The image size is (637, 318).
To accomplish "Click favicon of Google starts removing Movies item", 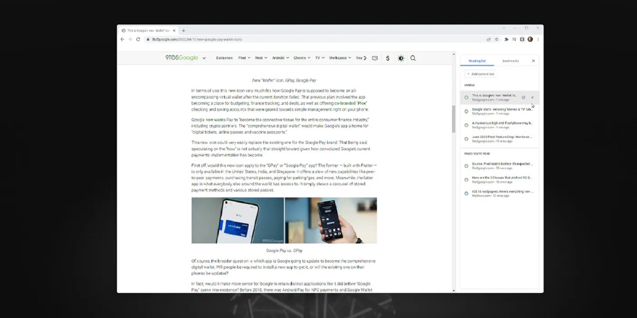I will click(x=466, y=111).
